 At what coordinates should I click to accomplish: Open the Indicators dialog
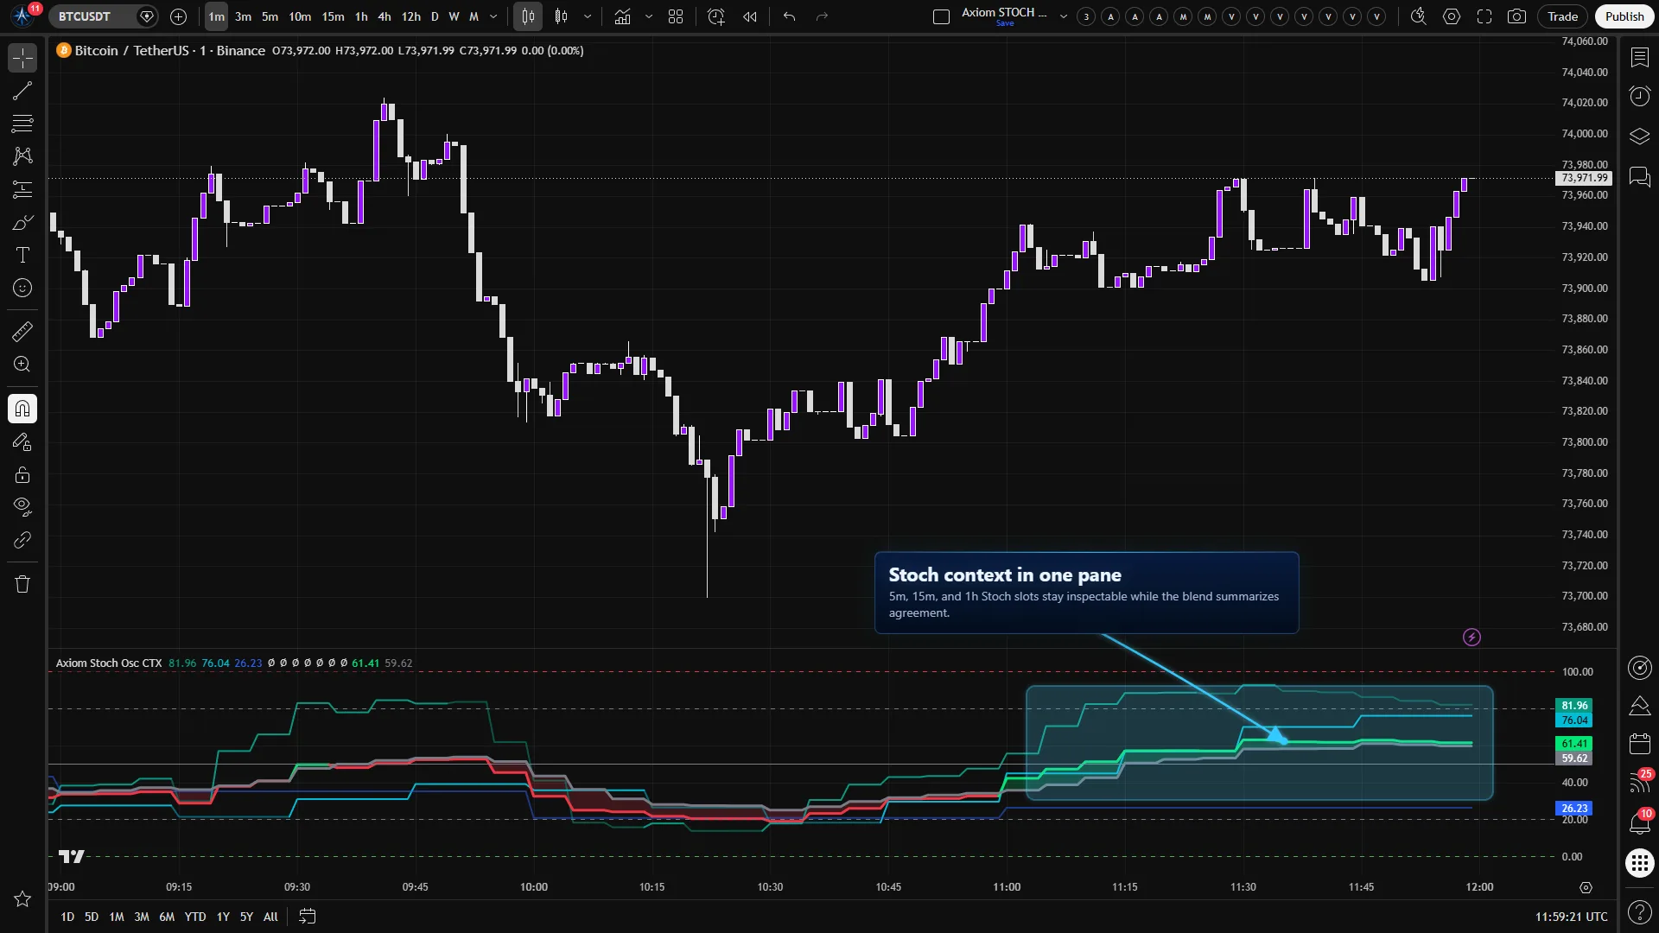[x=622, y=16]
